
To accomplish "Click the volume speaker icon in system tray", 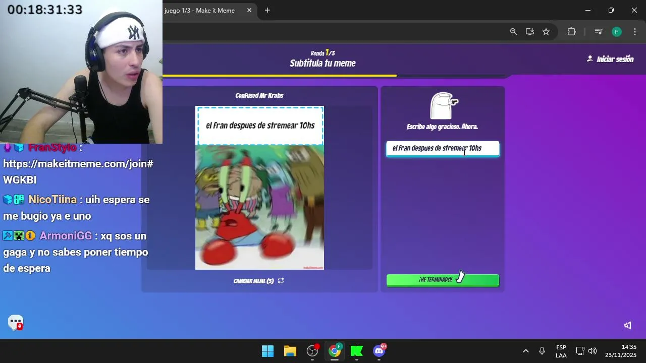I will coord(593,351).
